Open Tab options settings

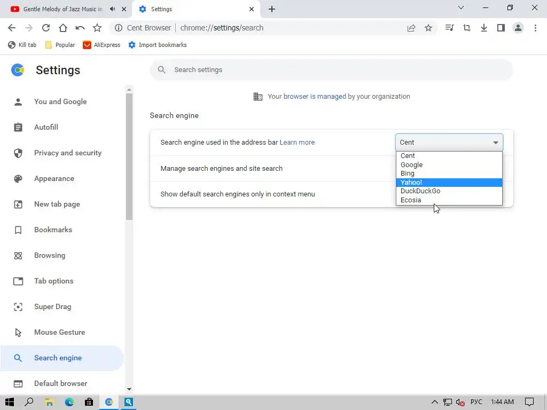coord(62,281)
